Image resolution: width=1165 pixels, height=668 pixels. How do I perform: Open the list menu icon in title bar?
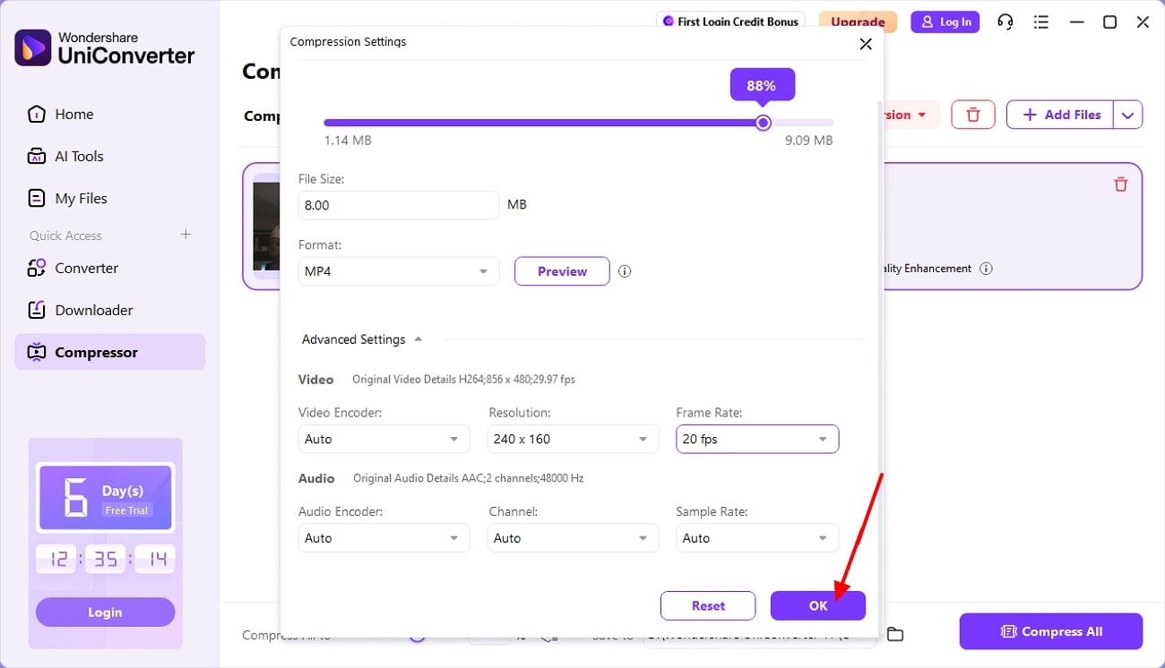coord(1040,22)
